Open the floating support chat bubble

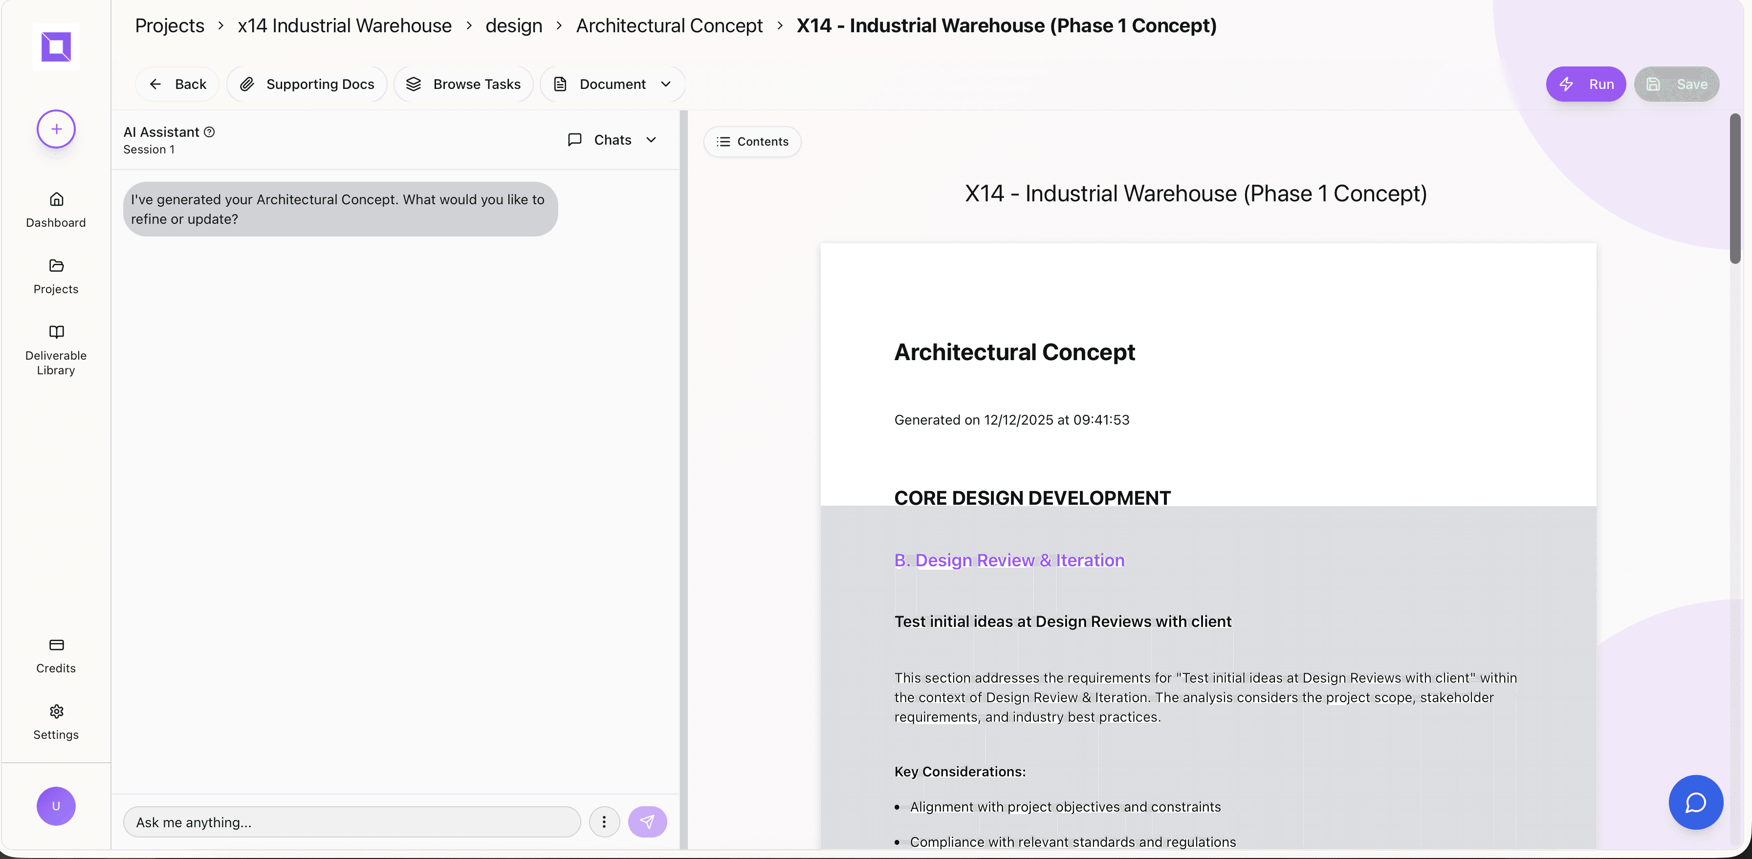(1695, 802)
